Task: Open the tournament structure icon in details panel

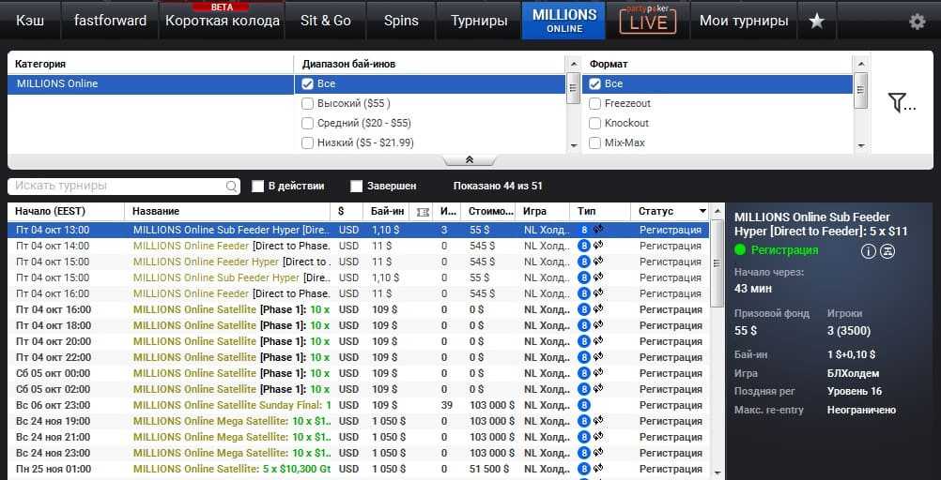Action: 887,251
